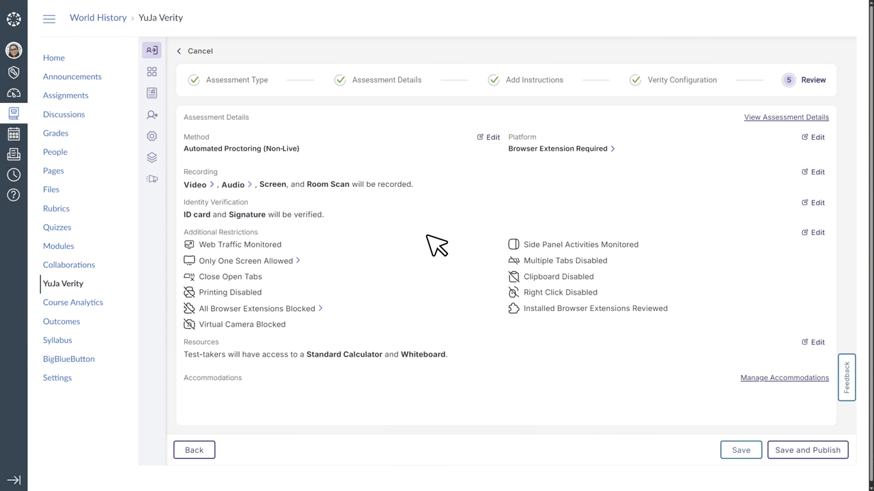The width and height of the screenshot is (874, 491).
Task: Open the History clock icon
Action: 14,175
